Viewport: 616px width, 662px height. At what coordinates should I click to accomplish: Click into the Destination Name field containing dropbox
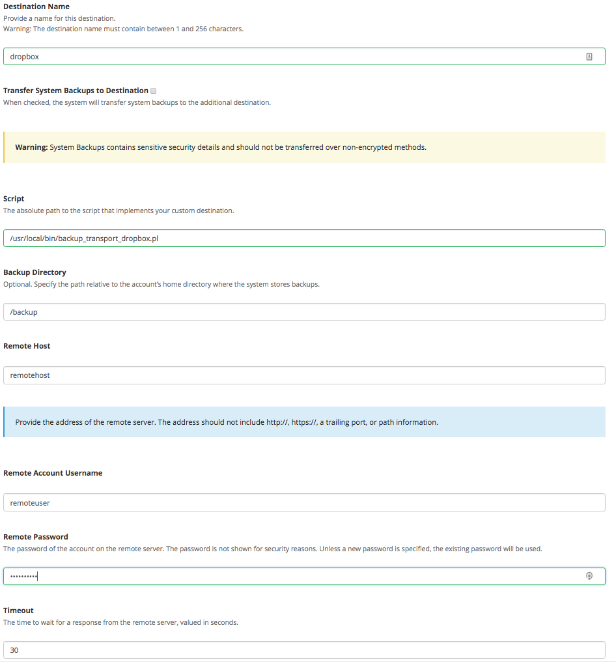pyautogui.click(x=293, y=57)
